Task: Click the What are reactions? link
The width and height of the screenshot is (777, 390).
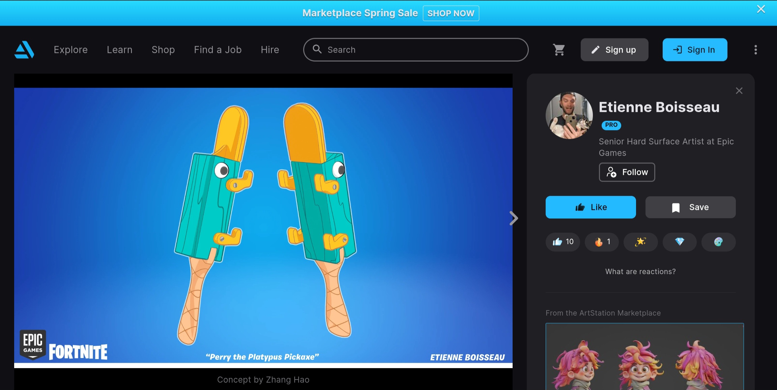Action: click(x=640, y=272)
